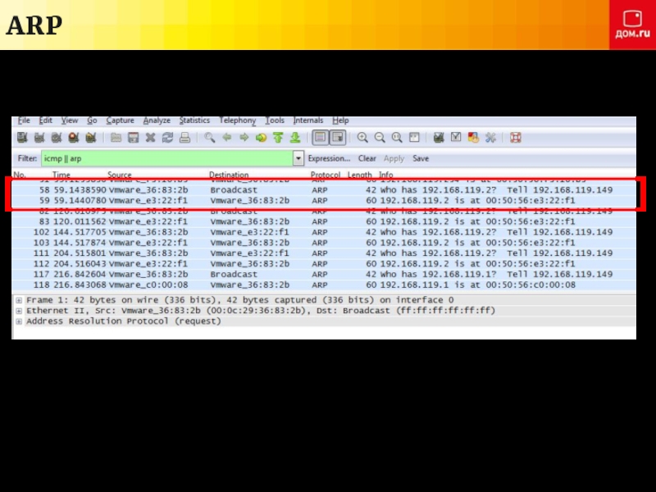Open capture options from the toolbar
656x492 pixels.
point(39,138)
